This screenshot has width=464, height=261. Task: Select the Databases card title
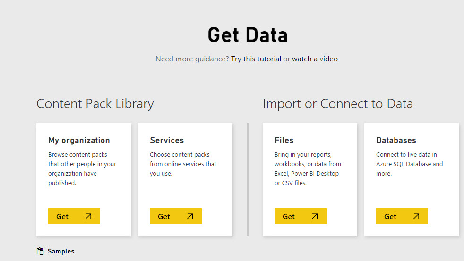click(x=396, y=140)
